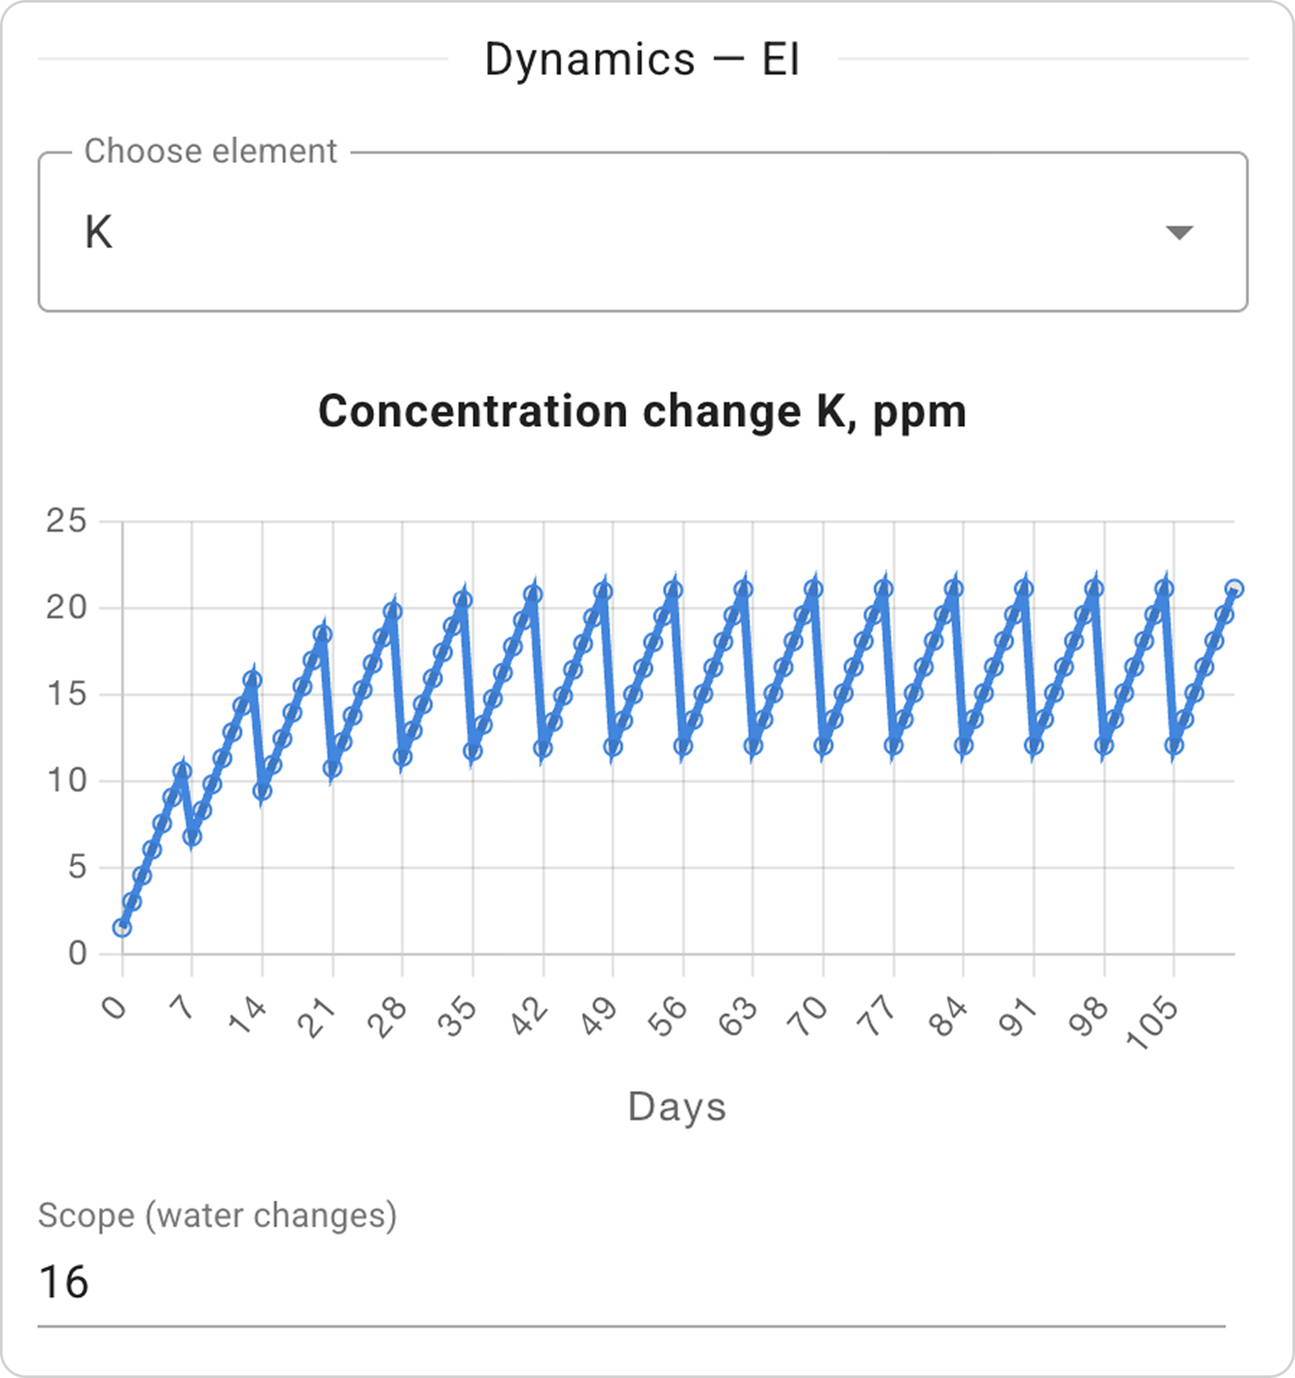Click the low data point at day 56
This screenshot has width=1295, height=1378.
(683, 747)
